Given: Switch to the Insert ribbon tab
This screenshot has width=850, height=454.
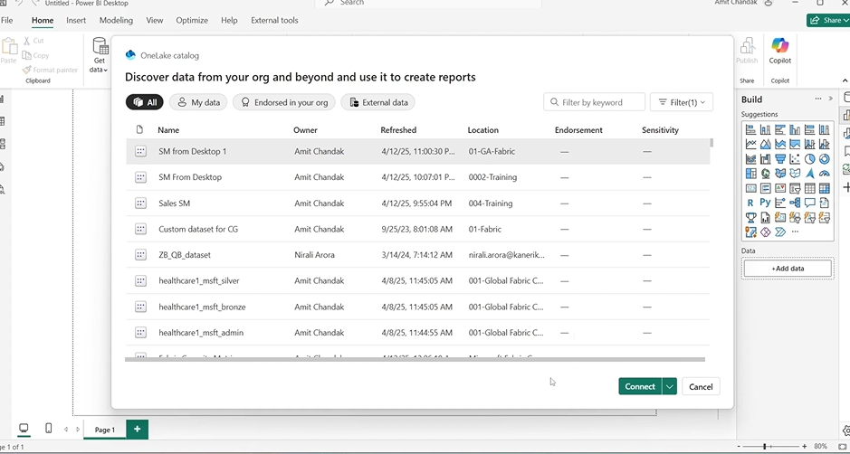Looking at the screenshot, I should click(76, 20).
